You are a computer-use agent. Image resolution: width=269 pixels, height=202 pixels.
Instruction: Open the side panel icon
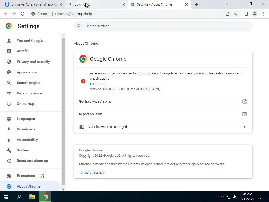[x=246, y=14]
